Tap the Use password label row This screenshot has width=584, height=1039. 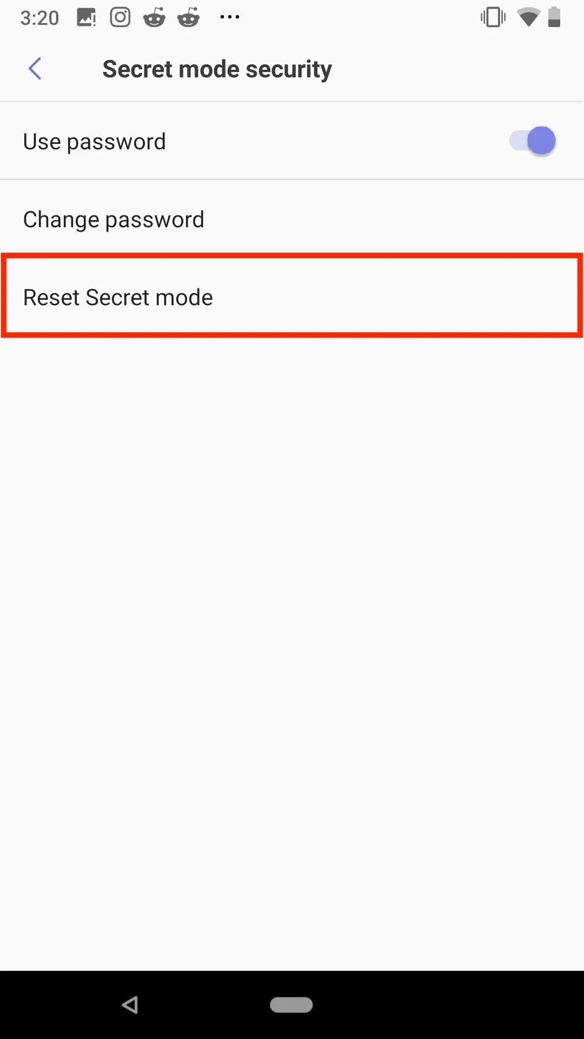pos(292,141)
